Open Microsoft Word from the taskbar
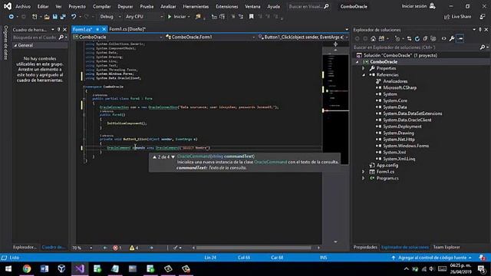This screenshot has height=276, width=491. [44, 268]
